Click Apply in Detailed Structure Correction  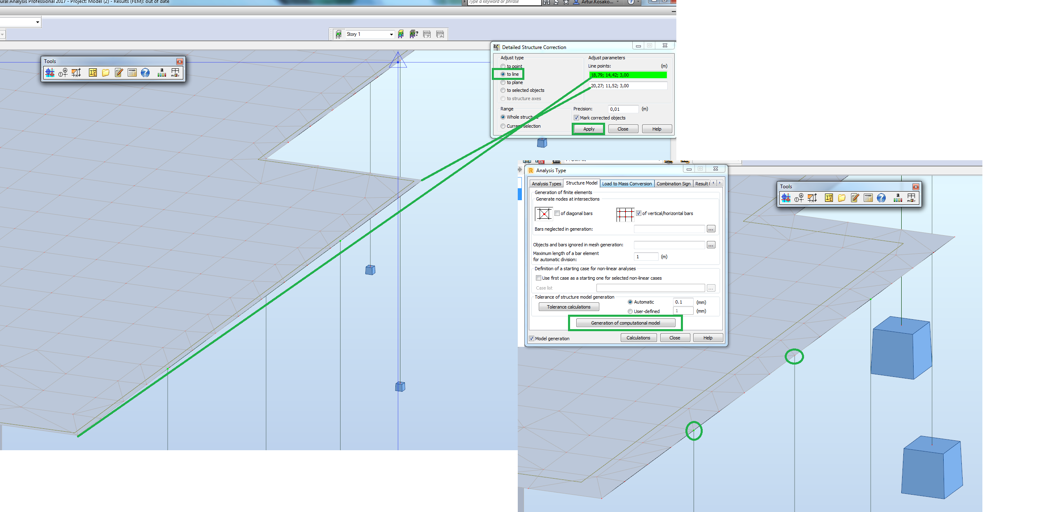(x=588, y=129)
